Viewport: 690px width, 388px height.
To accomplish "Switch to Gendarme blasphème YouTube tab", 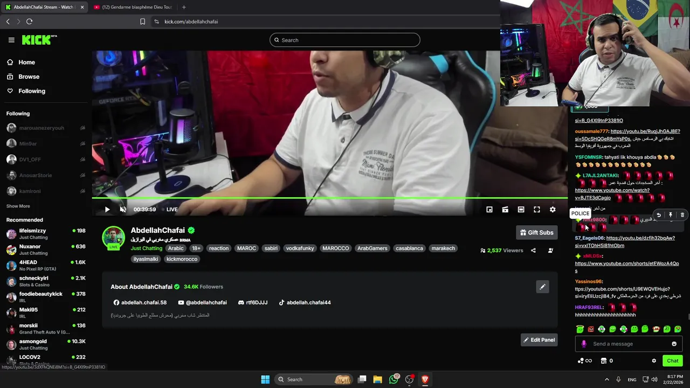I will pos(132,7).
